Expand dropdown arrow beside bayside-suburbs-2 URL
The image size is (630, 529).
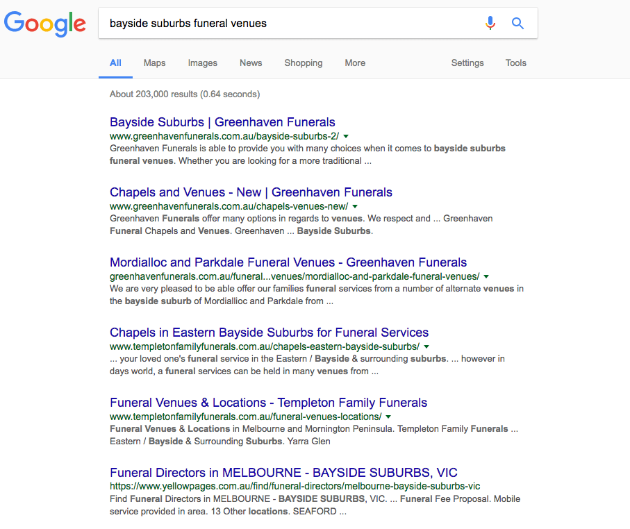coord(346,136)
